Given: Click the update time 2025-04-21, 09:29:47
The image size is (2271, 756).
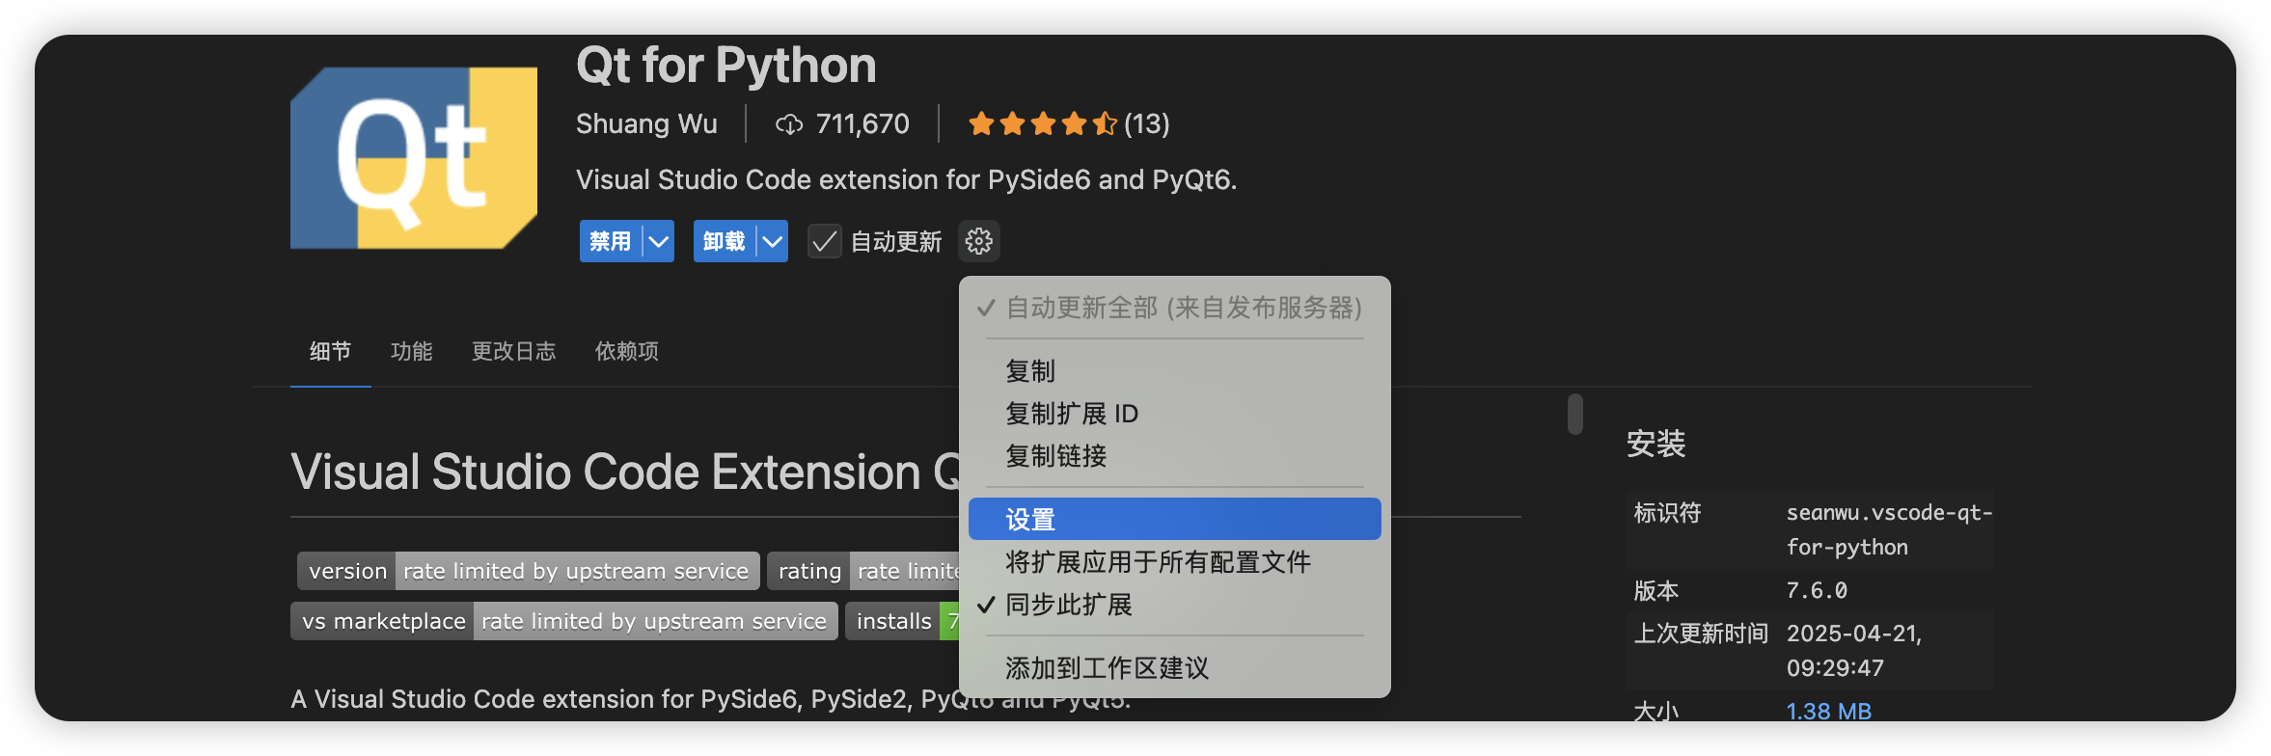Looking at the screenshot, I should [1853, 650].
